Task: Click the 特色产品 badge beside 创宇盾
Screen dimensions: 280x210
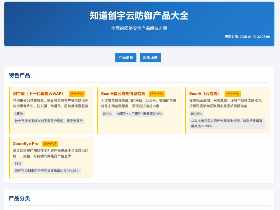Action: click(77, 94)
